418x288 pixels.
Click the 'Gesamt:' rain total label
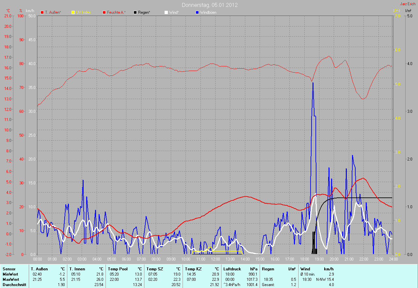click(x=268, y=285)
